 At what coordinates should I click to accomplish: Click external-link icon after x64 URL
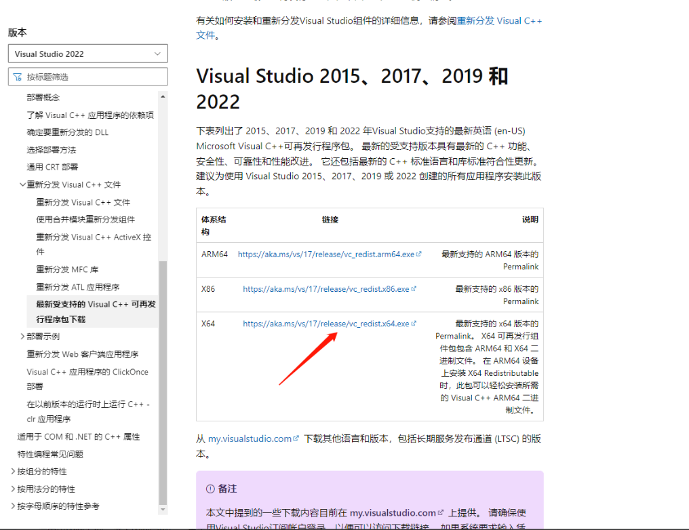tap(414, 323)
